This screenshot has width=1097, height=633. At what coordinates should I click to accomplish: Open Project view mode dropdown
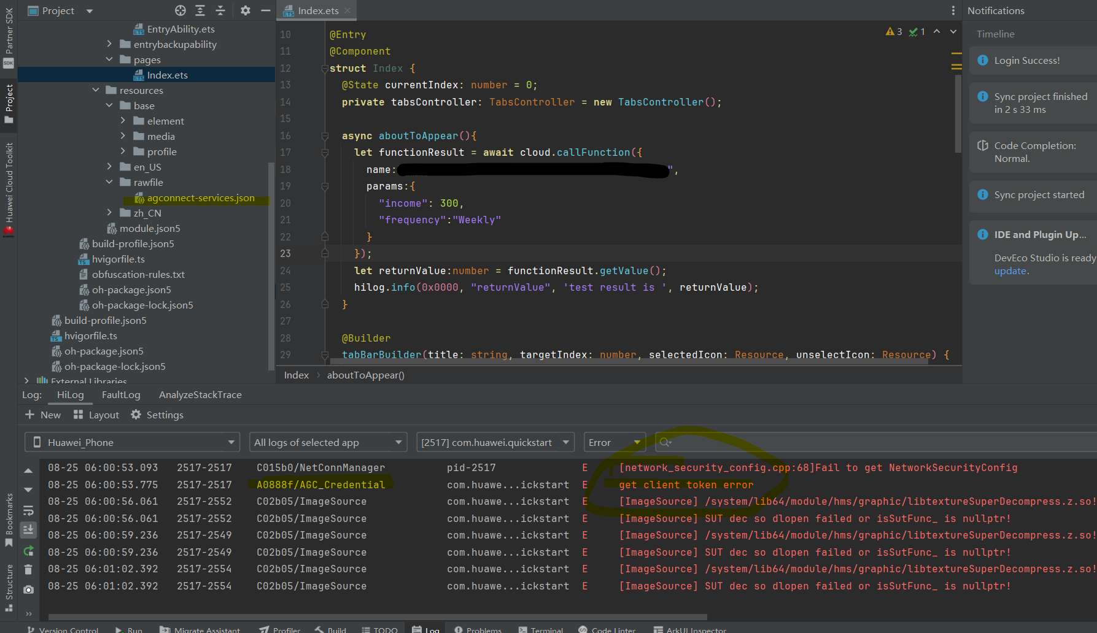[x=60, y=10]
